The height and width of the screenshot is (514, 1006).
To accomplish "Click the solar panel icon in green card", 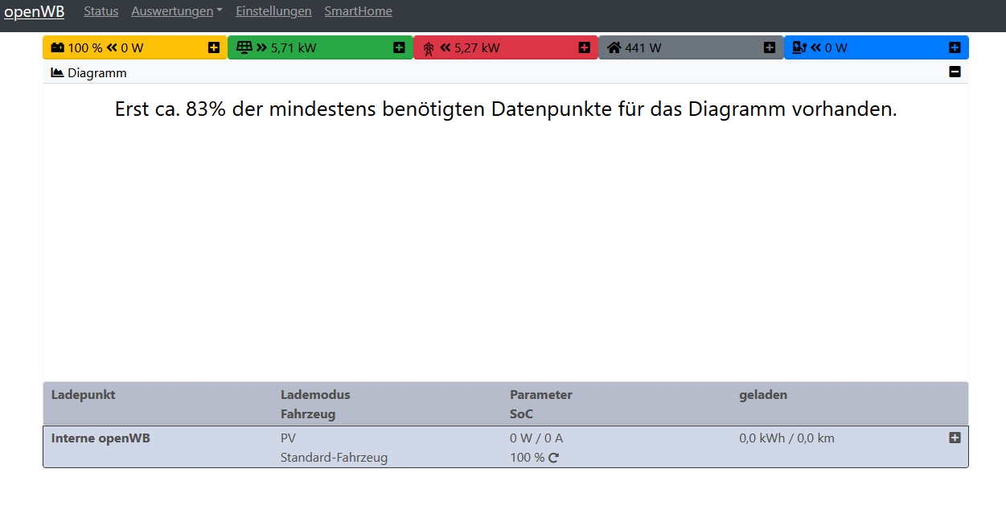I will 244,47.
